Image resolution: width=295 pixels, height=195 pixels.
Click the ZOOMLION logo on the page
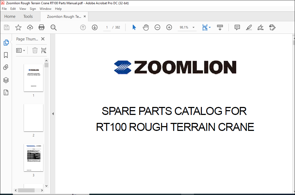175,67
